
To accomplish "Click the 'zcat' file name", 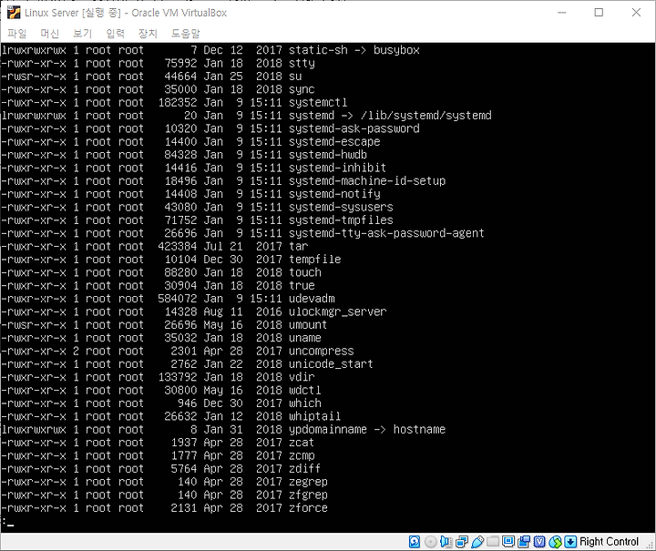I will [302, 443].
